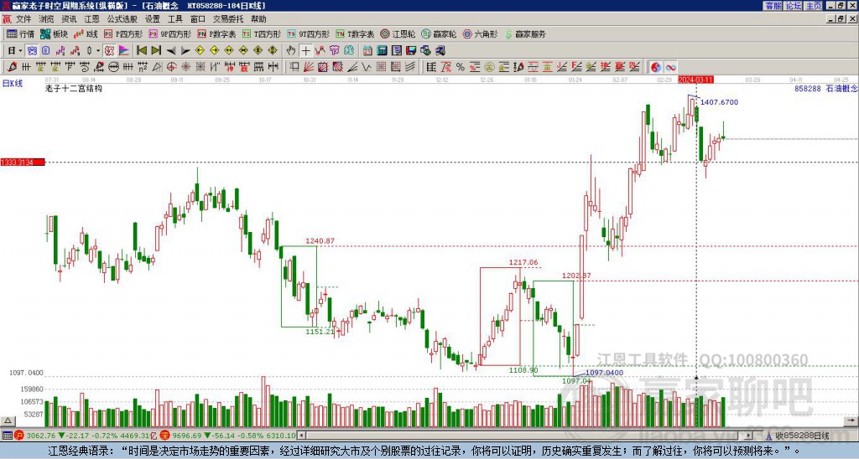
Task: Select the red pencil drawing tool
Action: coord(12,67)
